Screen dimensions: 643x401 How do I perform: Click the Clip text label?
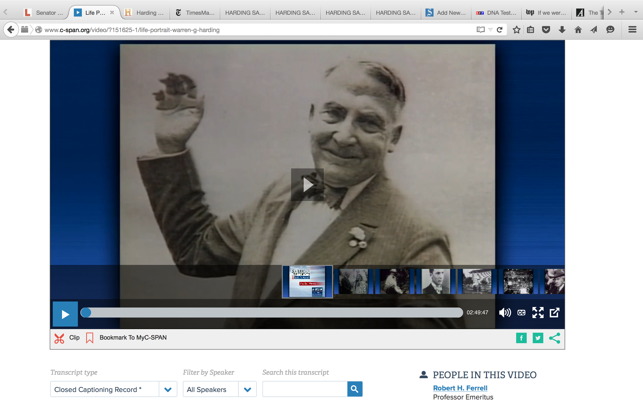(74, 337)
